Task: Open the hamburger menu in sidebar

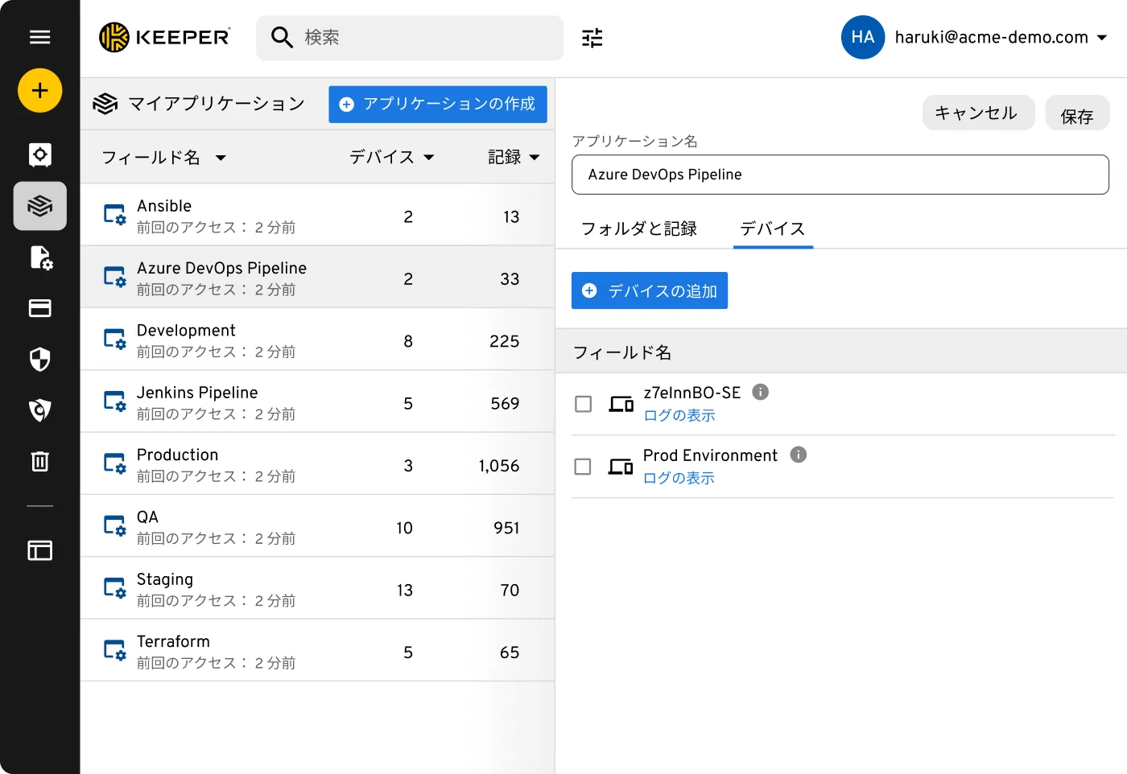Action: point(39,37)
